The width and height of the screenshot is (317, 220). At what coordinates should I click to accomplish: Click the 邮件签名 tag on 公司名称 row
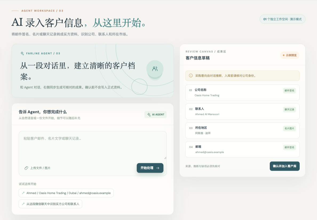click(x=289, y=90)
